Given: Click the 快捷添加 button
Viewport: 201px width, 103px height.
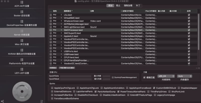Looking at the screenshot, I should 53,68.
